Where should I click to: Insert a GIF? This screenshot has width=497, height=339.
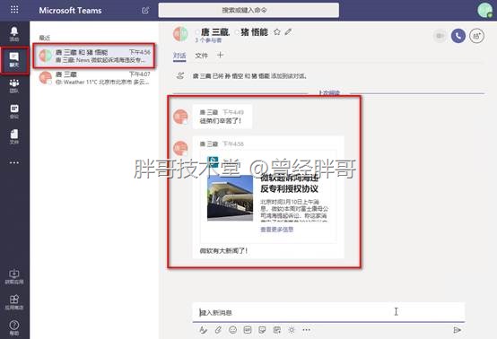[x=248, y=330]
